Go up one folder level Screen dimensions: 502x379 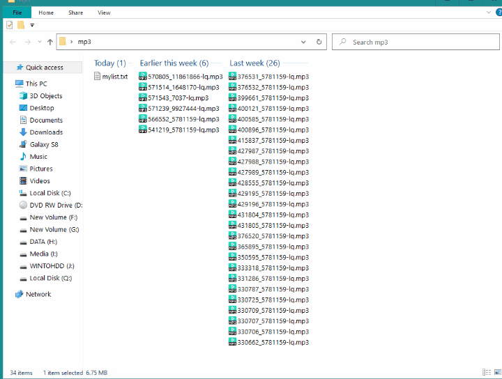[x=50, y=42]
